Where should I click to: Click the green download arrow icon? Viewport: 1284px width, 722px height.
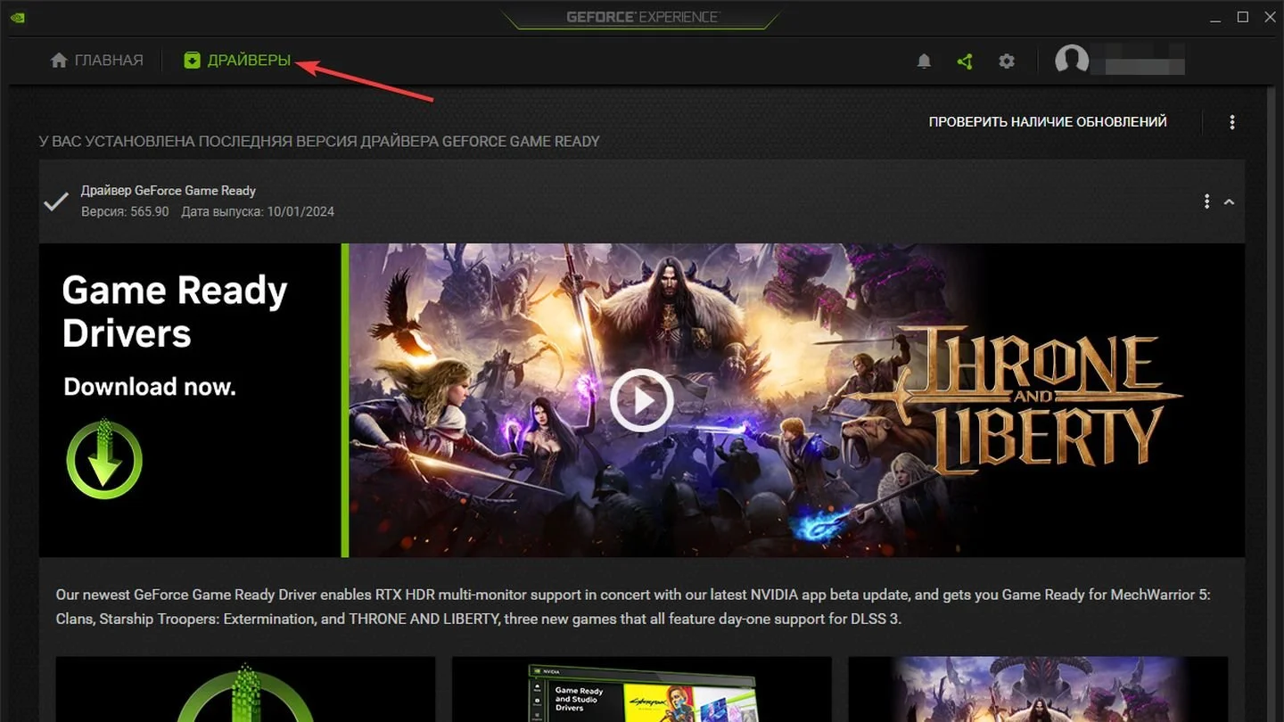(104, 459)
